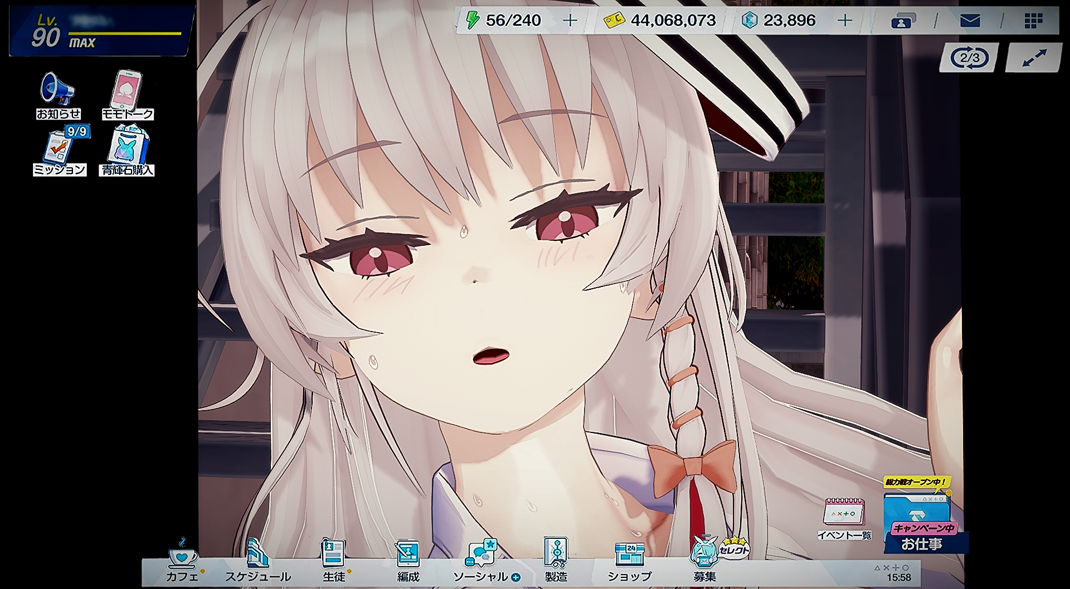1070x589 pixels.
Task: Open the お仕事 work campaign button
Action: coord(923,525)
